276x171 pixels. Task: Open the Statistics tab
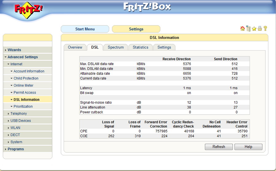click(140, 47)
